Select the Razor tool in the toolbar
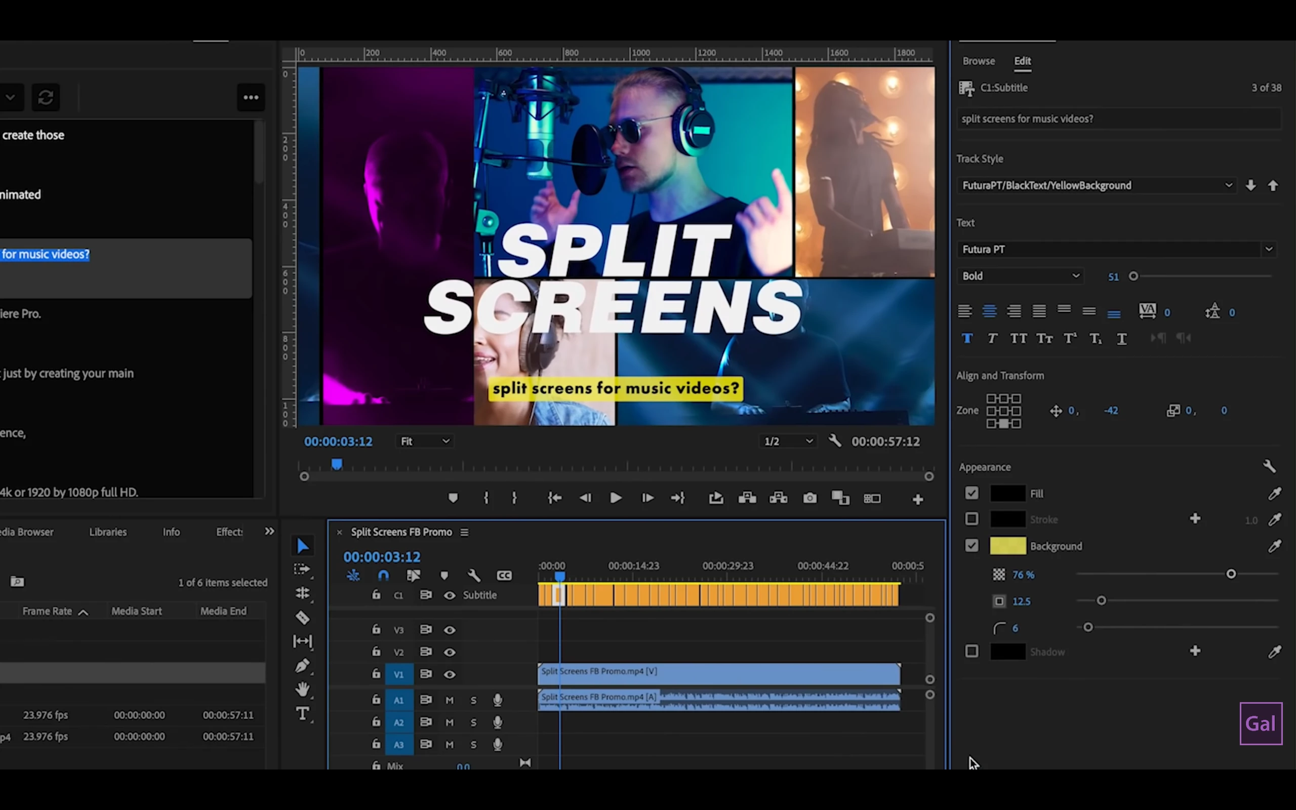 pyautogui.click(x=303, y=618)
